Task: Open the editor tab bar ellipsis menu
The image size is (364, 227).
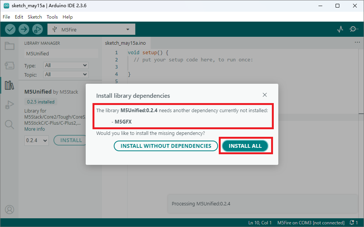Action: pos(357,42)
